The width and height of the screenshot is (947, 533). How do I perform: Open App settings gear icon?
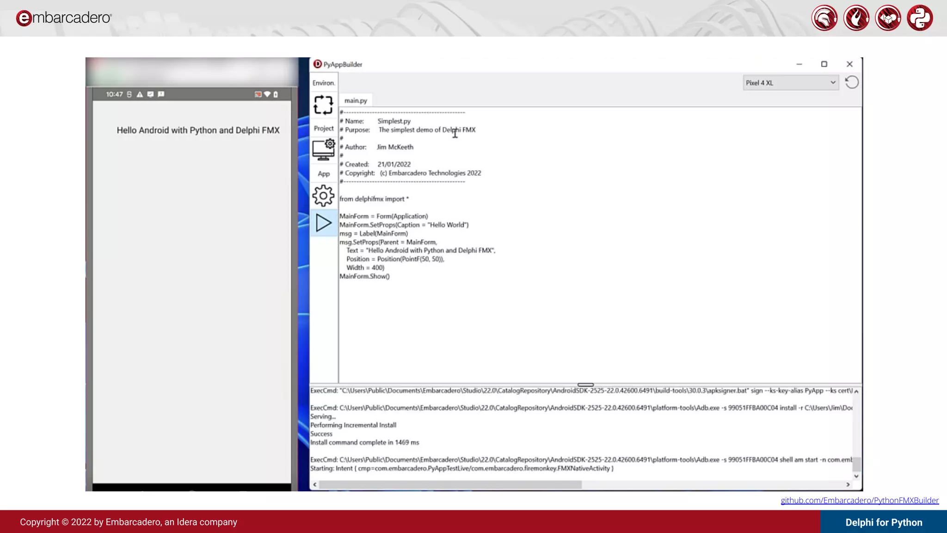tap(323, 196)
